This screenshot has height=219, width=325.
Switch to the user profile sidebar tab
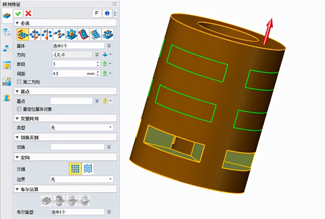point(6,98)
